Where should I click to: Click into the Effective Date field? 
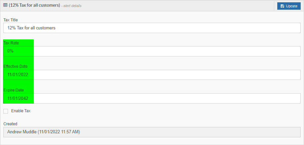(152, 75)
